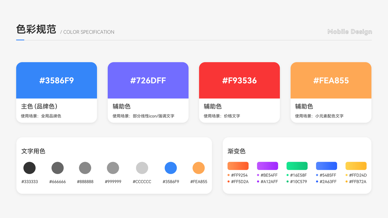Pick the blue gradient swatch
Image resolution: width=388 pixels, height=218 pixels.
point(327,166)
